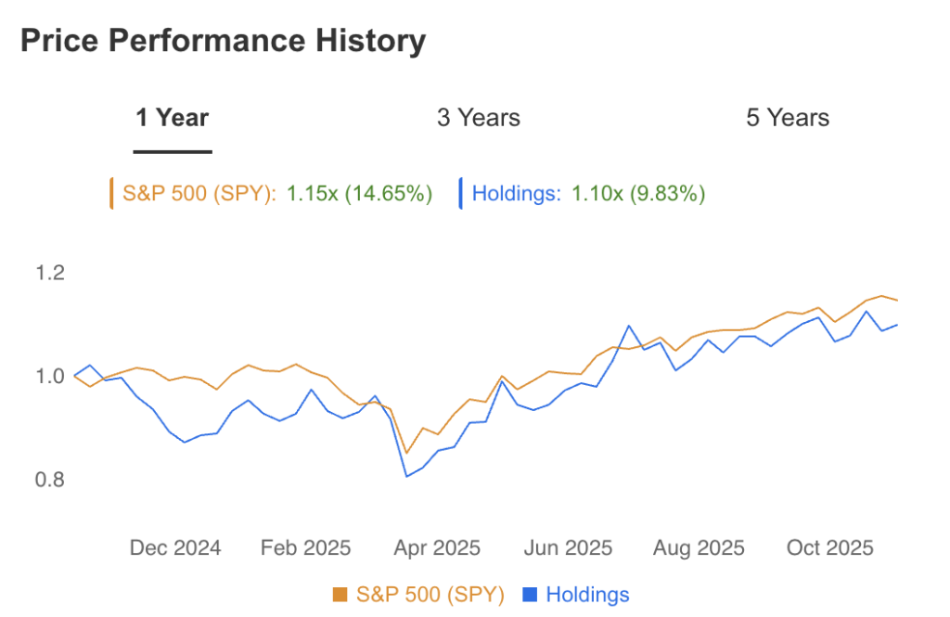Select the Oct 2025 axis label
This screenshot has width=950, height=617.
tap(829, 548)
